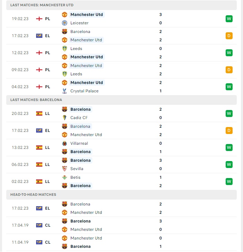Open the Crystal Palace team link
243x252 pixels.
tap(84, 91)
